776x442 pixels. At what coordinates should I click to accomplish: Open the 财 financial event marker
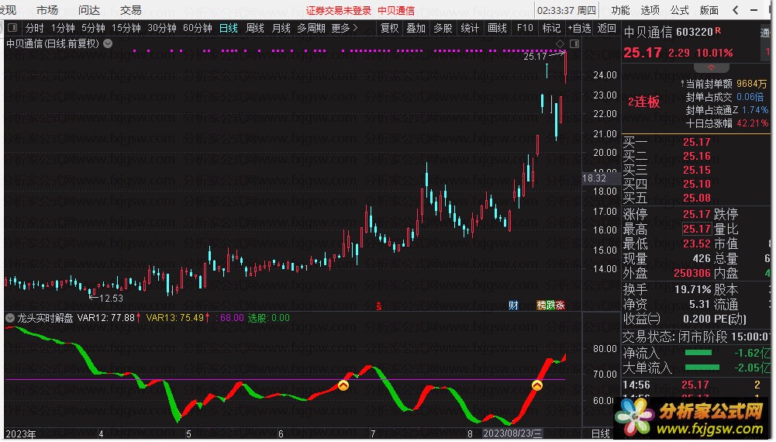513,306
